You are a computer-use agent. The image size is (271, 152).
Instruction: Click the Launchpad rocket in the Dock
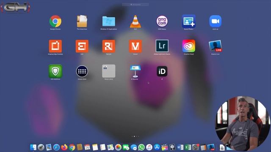(41, 147)
